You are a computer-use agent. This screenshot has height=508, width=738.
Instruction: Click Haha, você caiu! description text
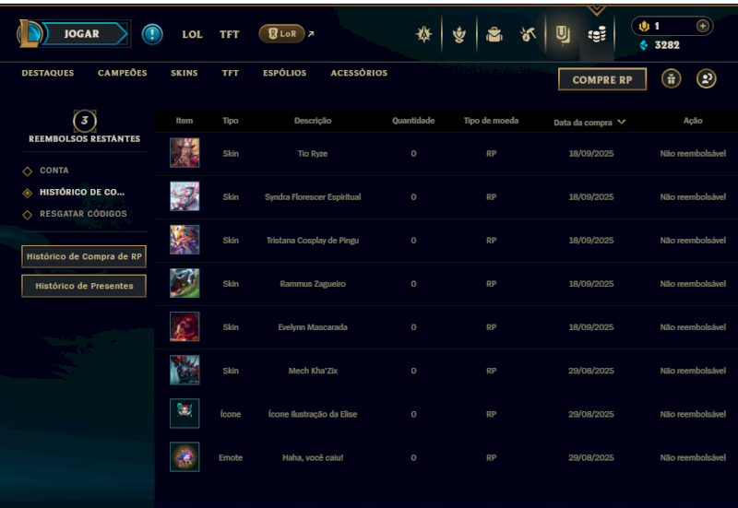(x=313, y=457)
